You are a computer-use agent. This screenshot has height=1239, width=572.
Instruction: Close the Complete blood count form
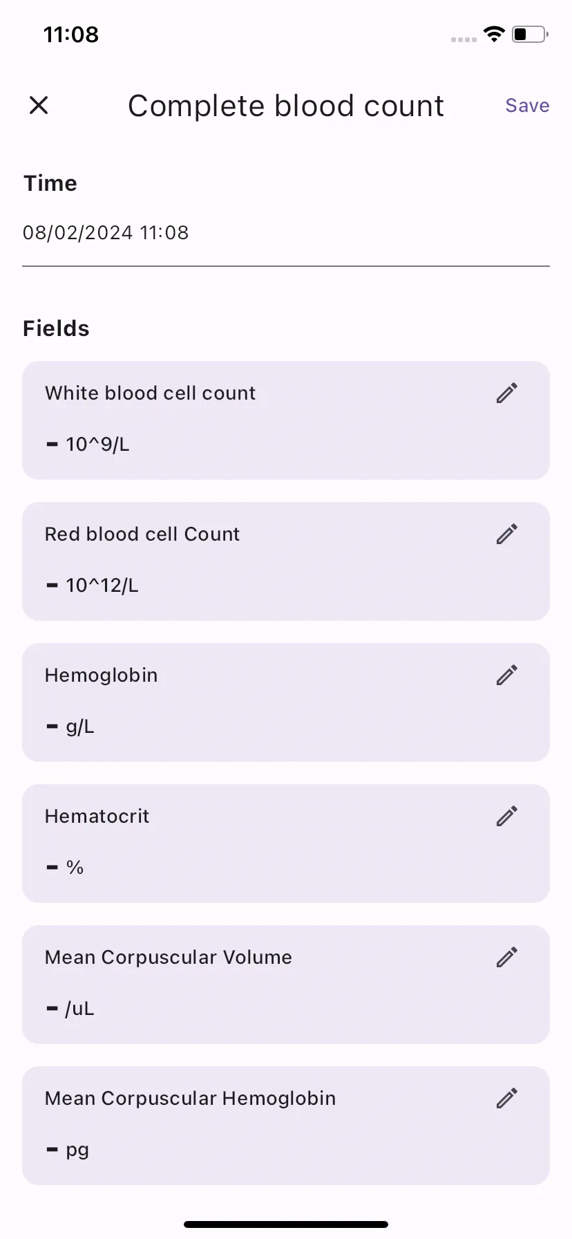click(39, 105)
